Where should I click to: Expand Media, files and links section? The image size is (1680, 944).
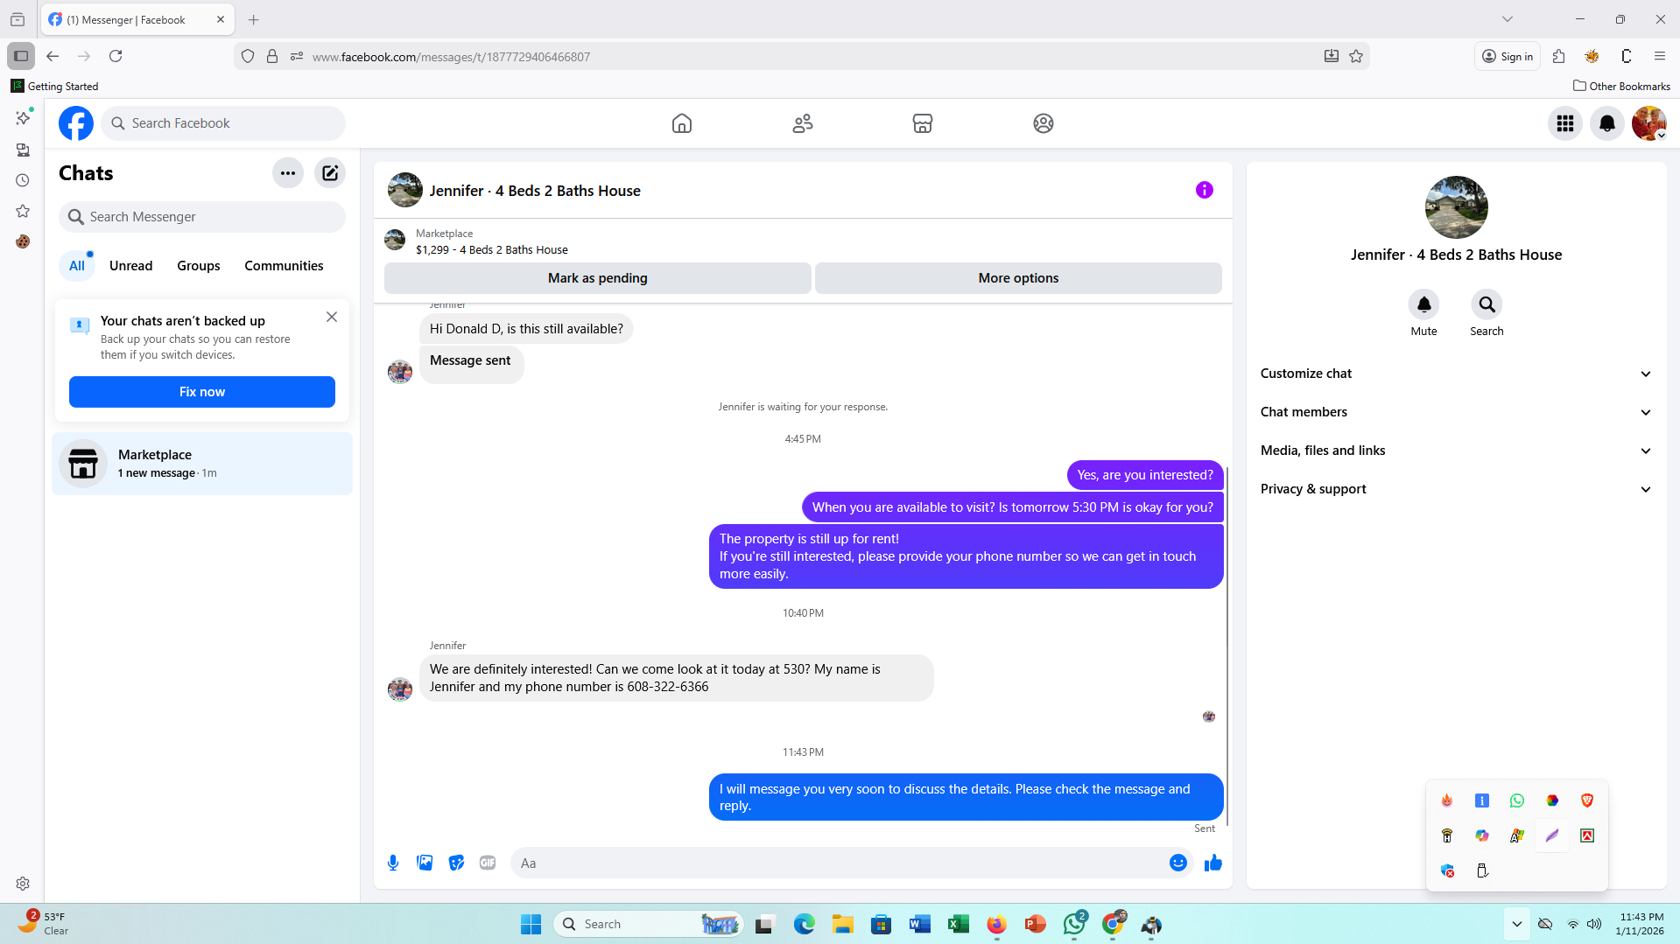[1456, 451]
